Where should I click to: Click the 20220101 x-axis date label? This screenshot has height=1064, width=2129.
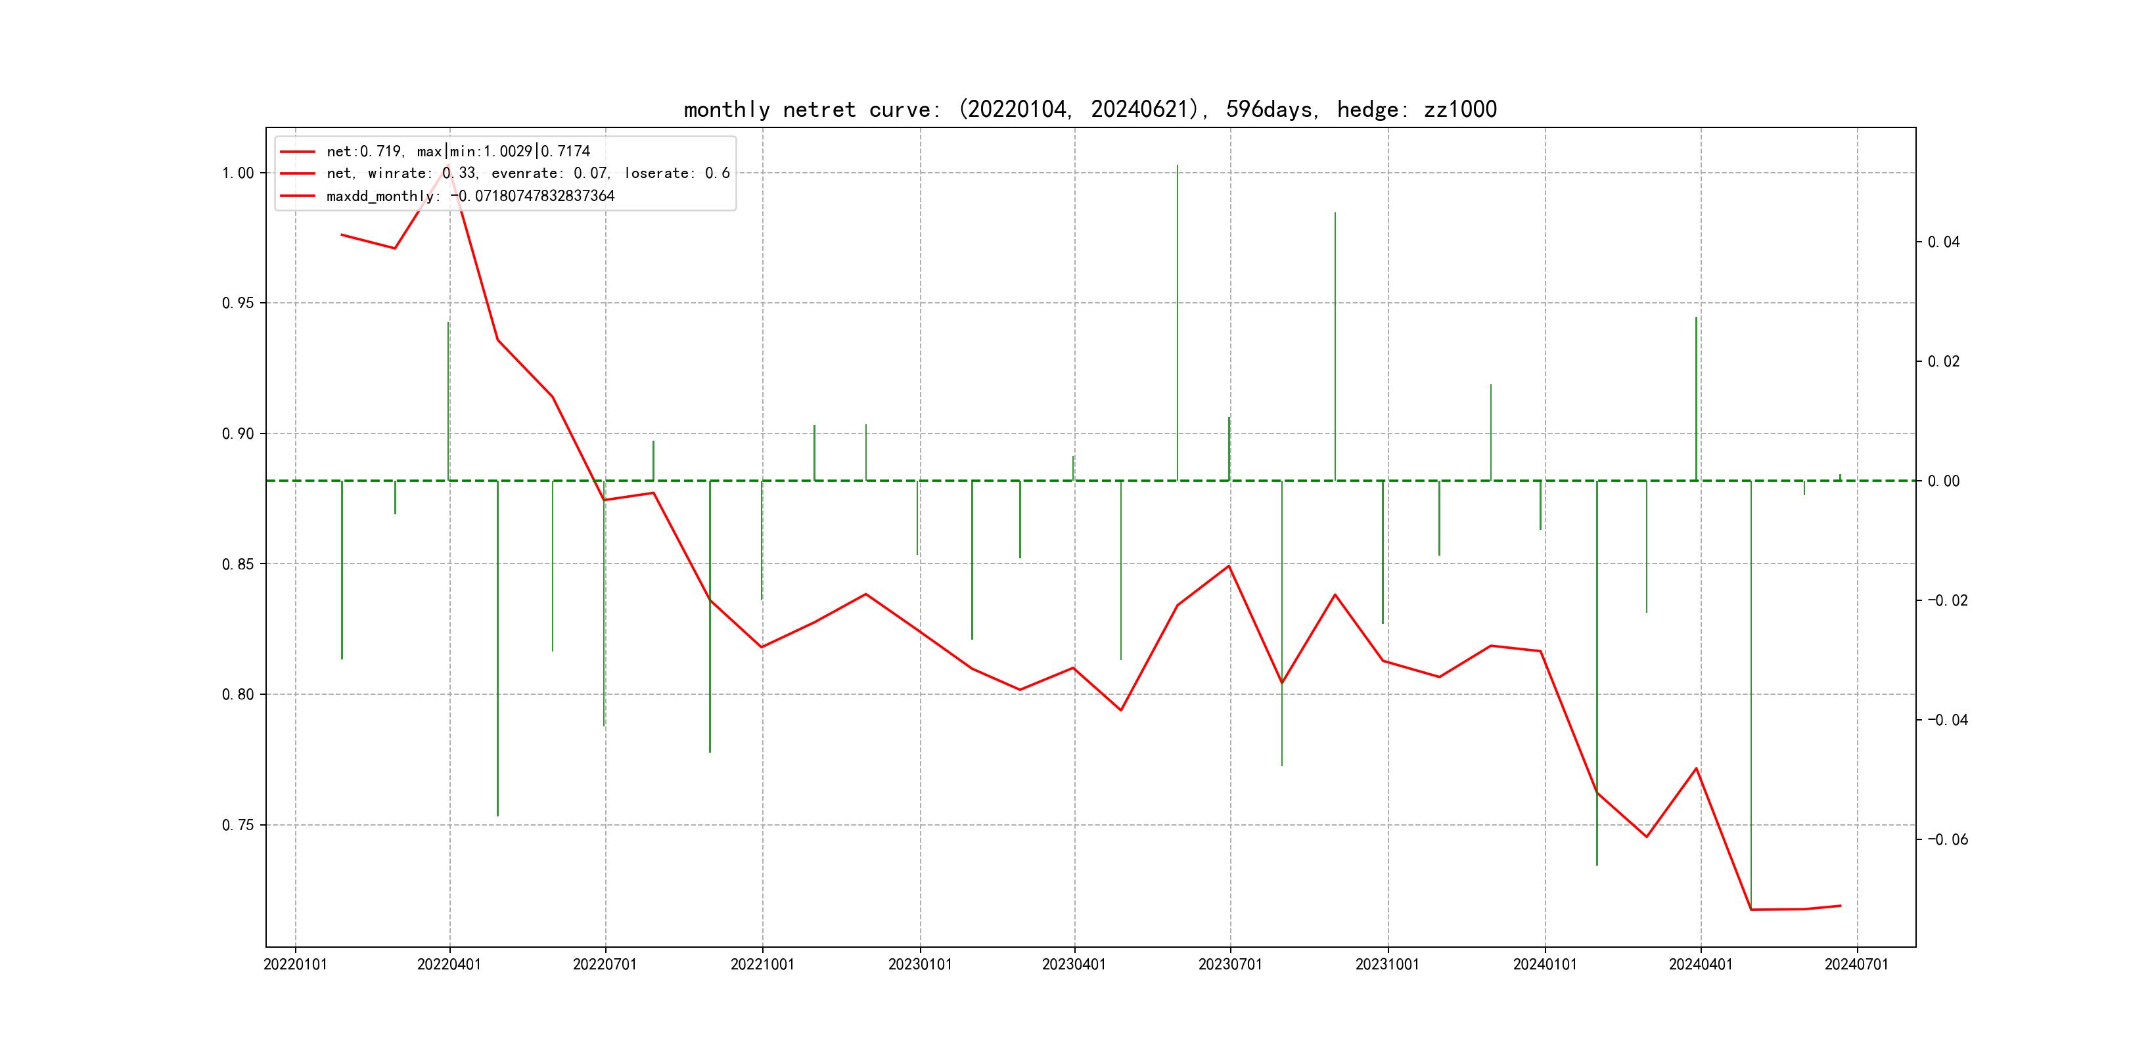pyautogui.click(x=295, y=964)
